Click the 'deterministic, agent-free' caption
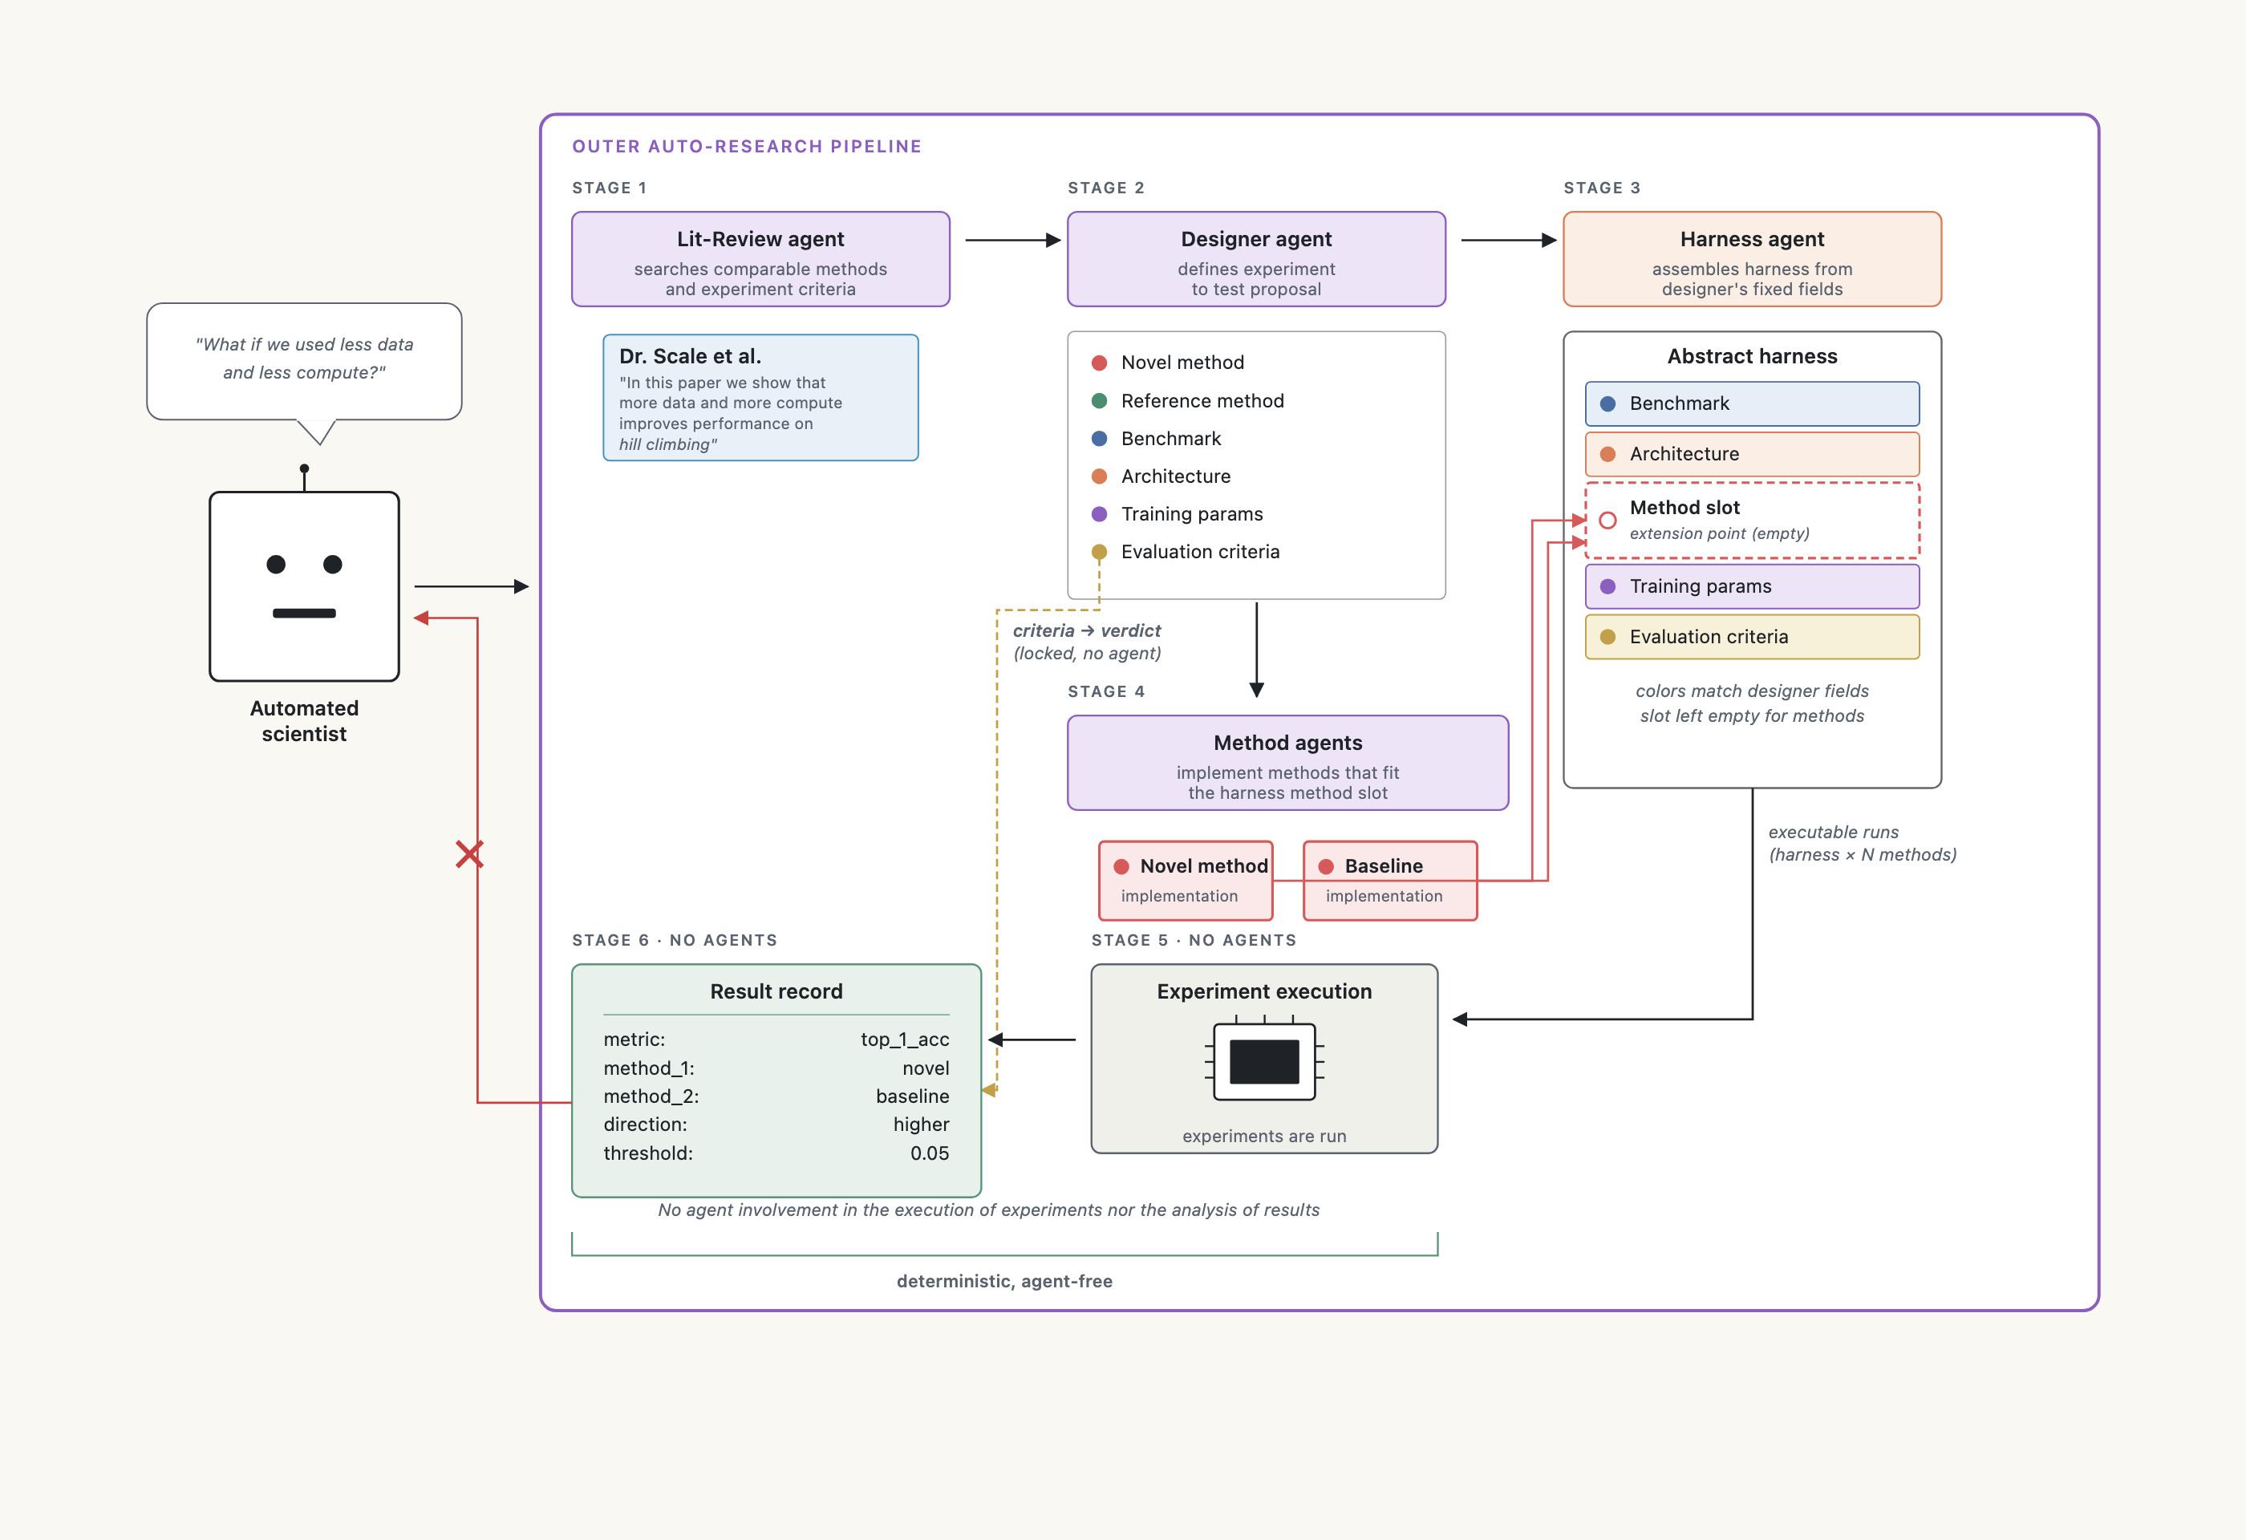This screenshot has width=2246, height=1540. point(1004,1281)
